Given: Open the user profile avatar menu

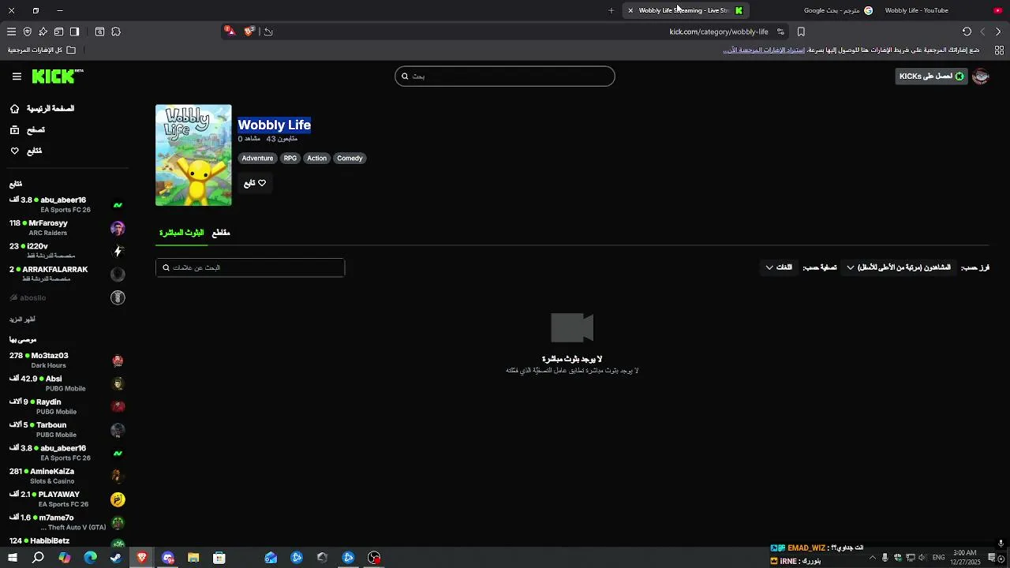Looking at the screenshot, I should pyautogui.click(x=981, y=77).
